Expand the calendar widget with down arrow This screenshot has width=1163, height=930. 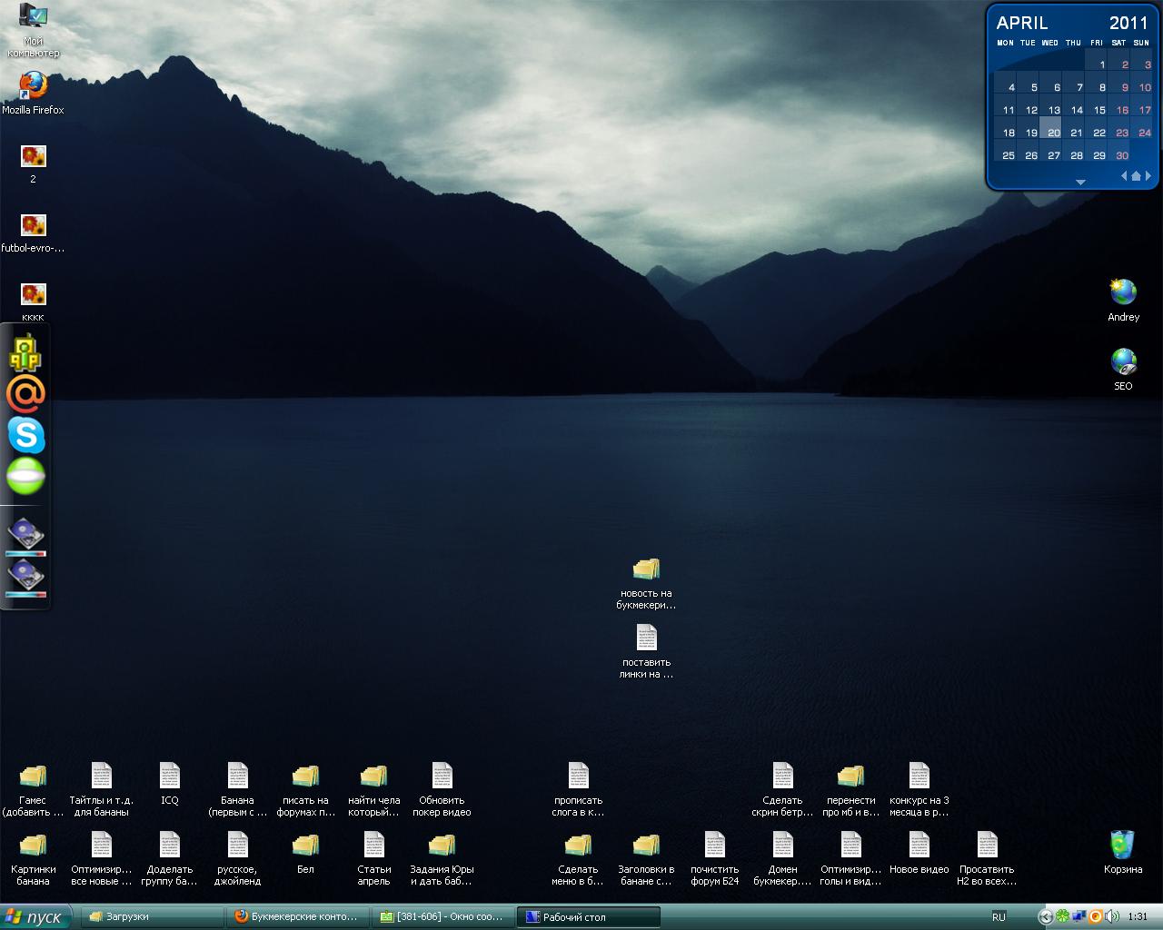(x=1080, y=183)
